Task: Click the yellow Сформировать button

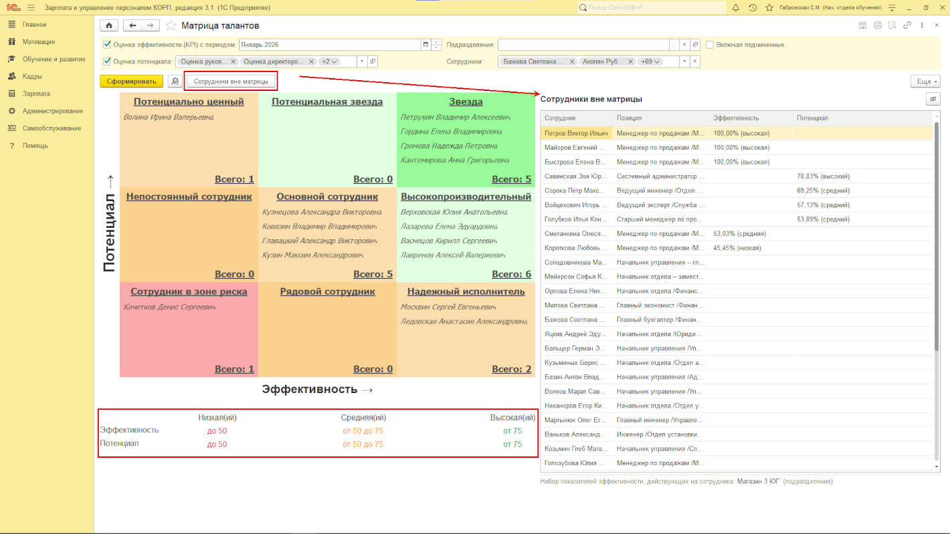Action: tap(131, 82)
